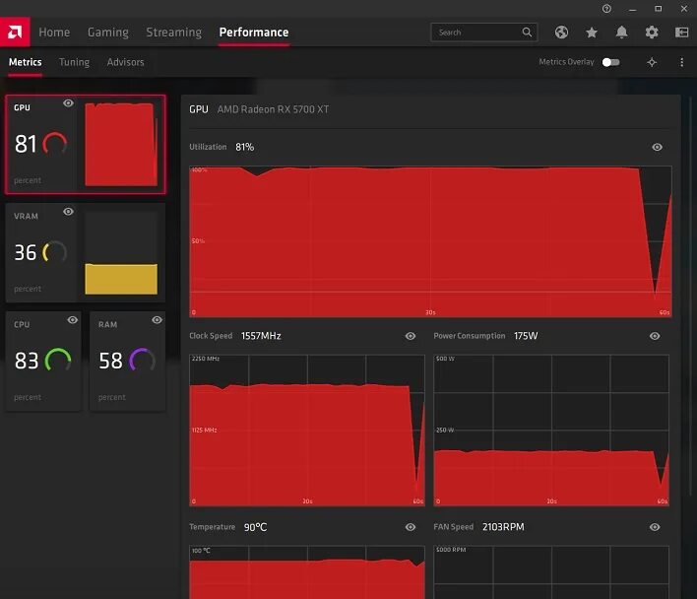This screenshot has width=697, height=599.
Task: Click the GPU red gauge ring
Action: pyautogui.click(x=55, y=143)
